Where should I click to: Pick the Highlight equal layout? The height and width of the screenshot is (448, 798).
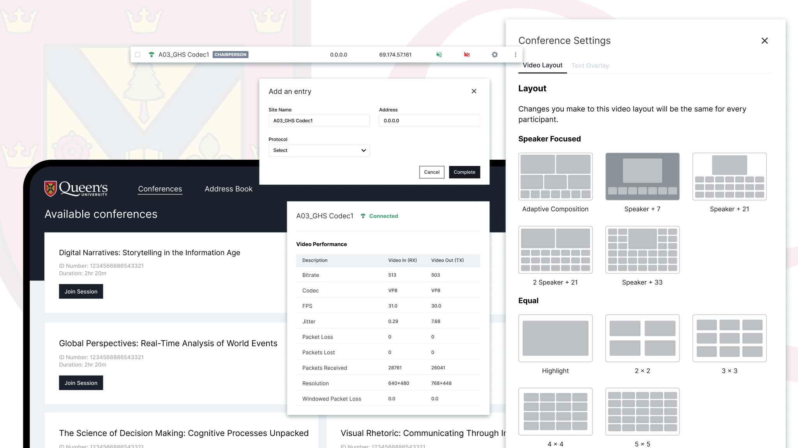point(555,338)
